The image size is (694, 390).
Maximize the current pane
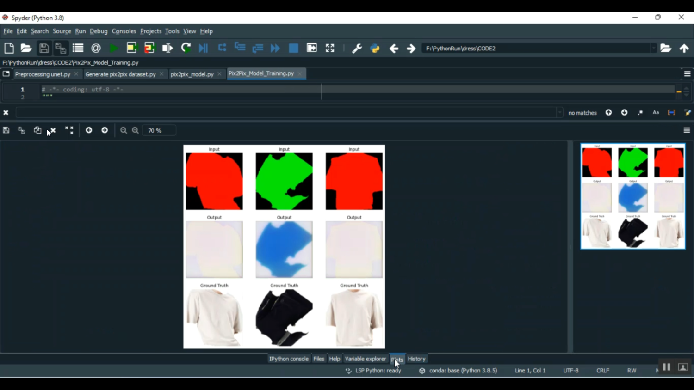click(x=329, y=48)
